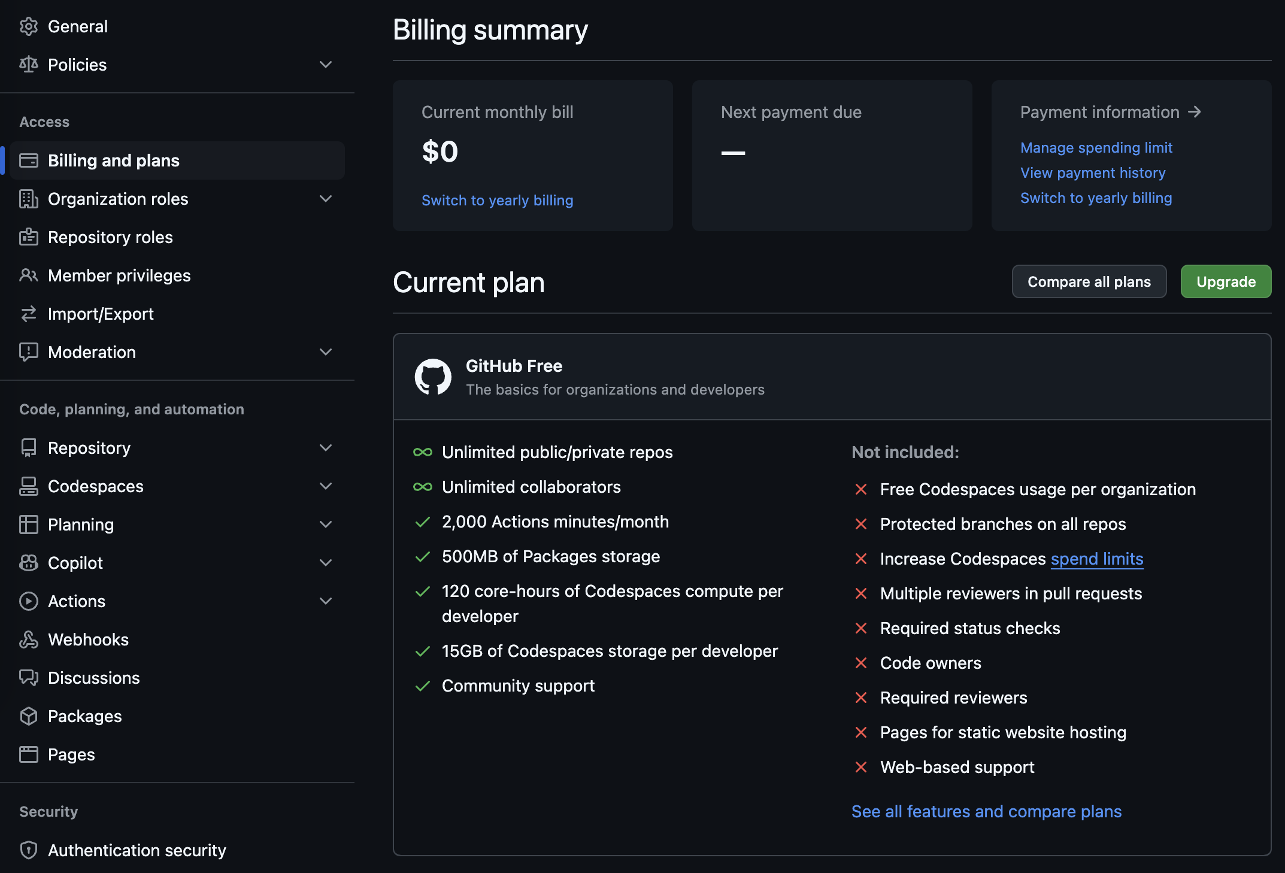Click the Discussions speech bubble icon
1285x873 pixels.
28,678
